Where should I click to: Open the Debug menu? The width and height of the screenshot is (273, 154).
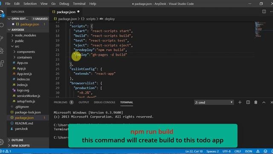coord(64,4)
